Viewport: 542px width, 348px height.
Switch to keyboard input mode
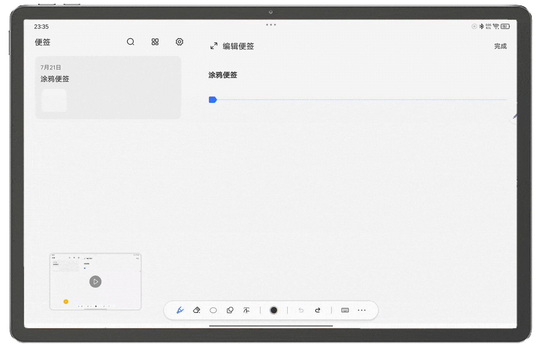(345, 310)
